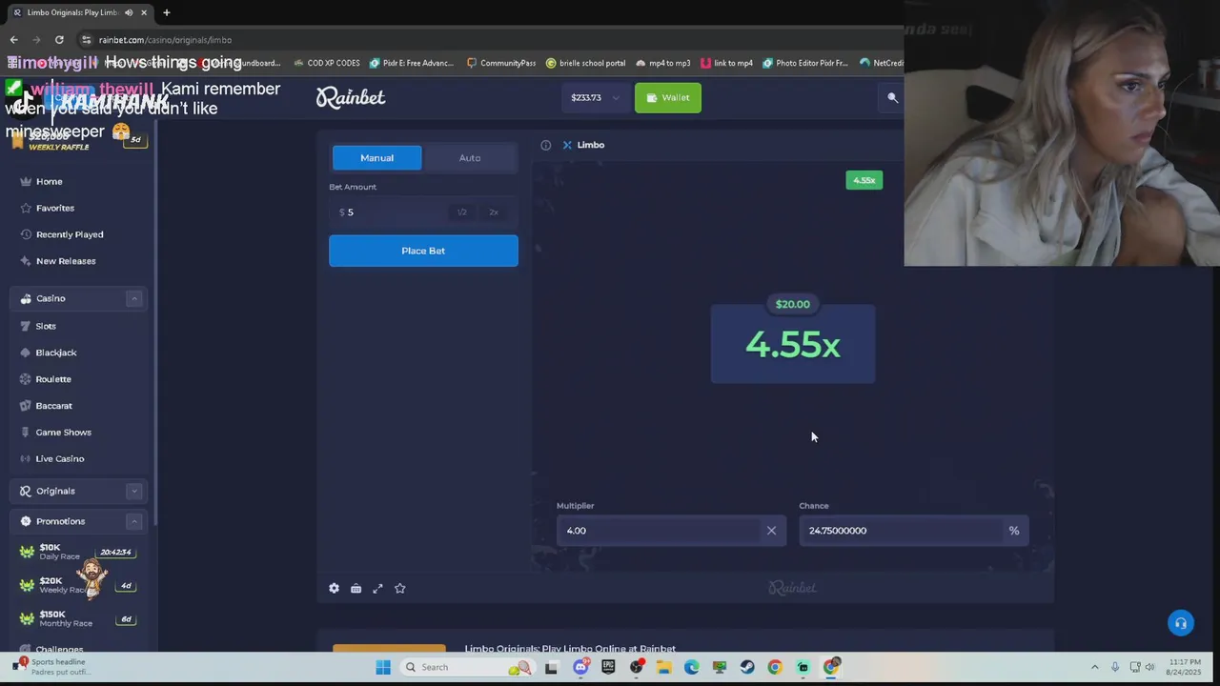Open the info icon beside Limbo title
Image resolution: width=1220 pixels, height=686 pixels.
[x=546, y=145]
